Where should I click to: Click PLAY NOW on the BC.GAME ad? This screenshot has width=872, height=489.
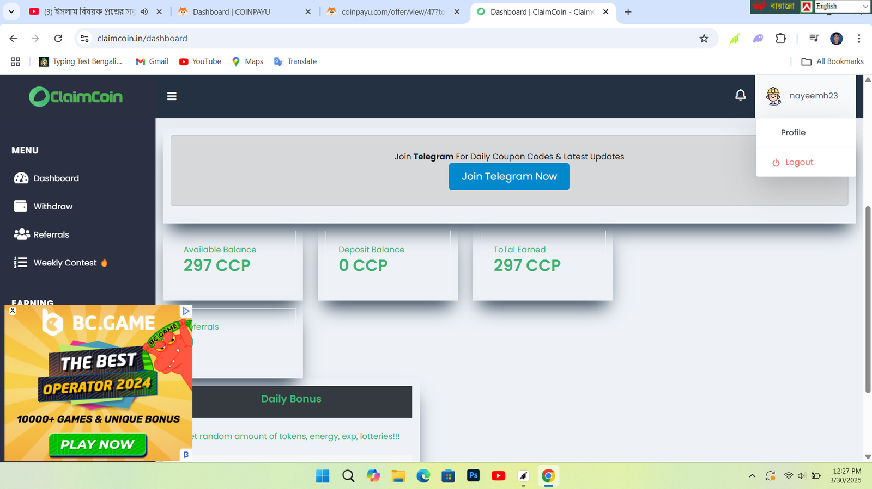[x=98, y=444]
